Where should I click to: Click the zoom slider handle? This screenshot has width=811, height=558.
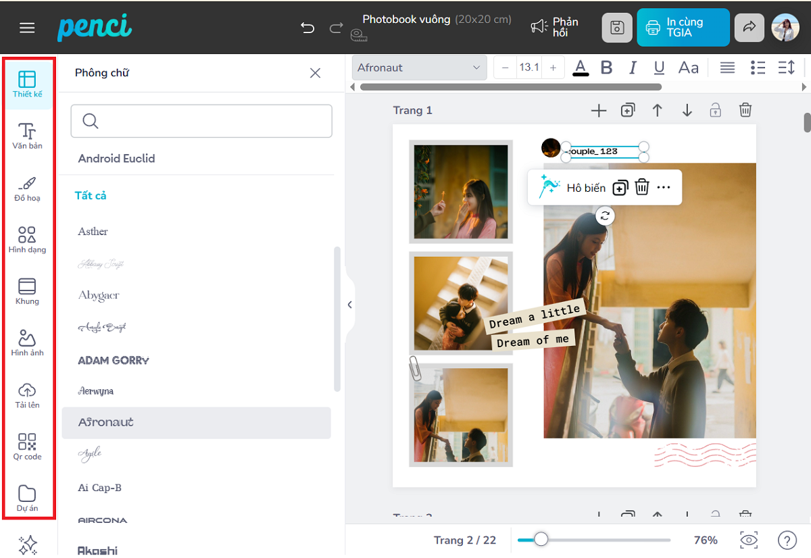point(541,539)
